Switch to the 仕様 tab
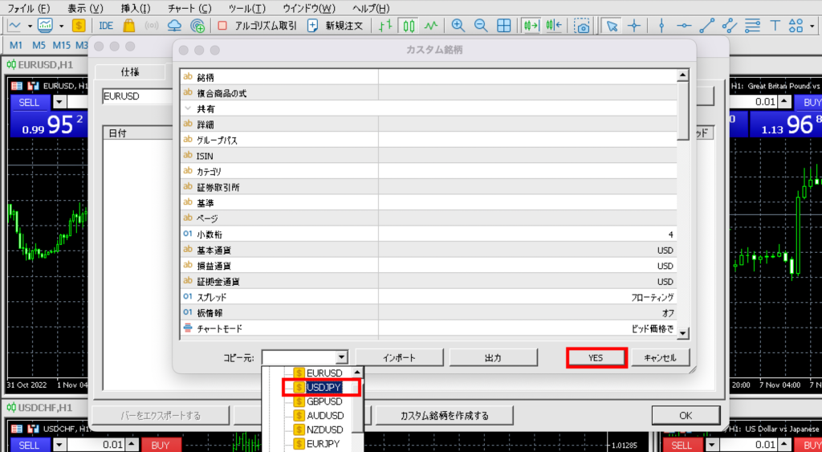822x452 pixels. (x=130, y=72)
